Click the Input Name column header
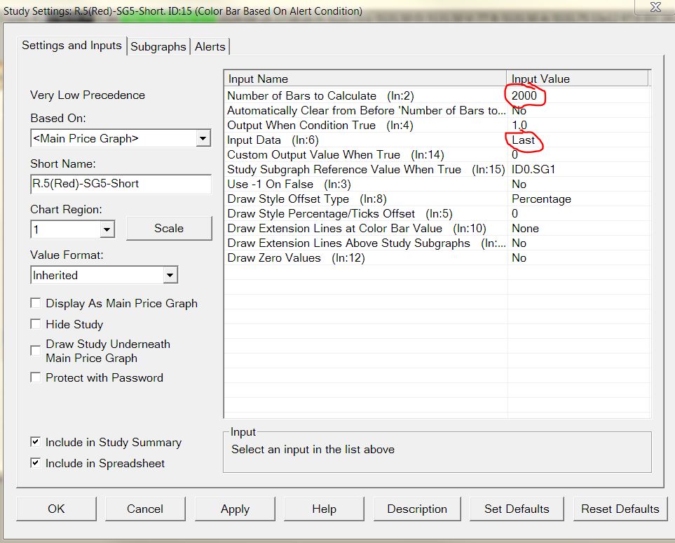This screenshot has width=675, height=543. pos(365,79)
